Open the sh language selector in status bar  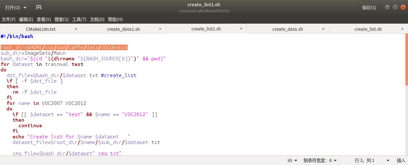pos(292,160)
